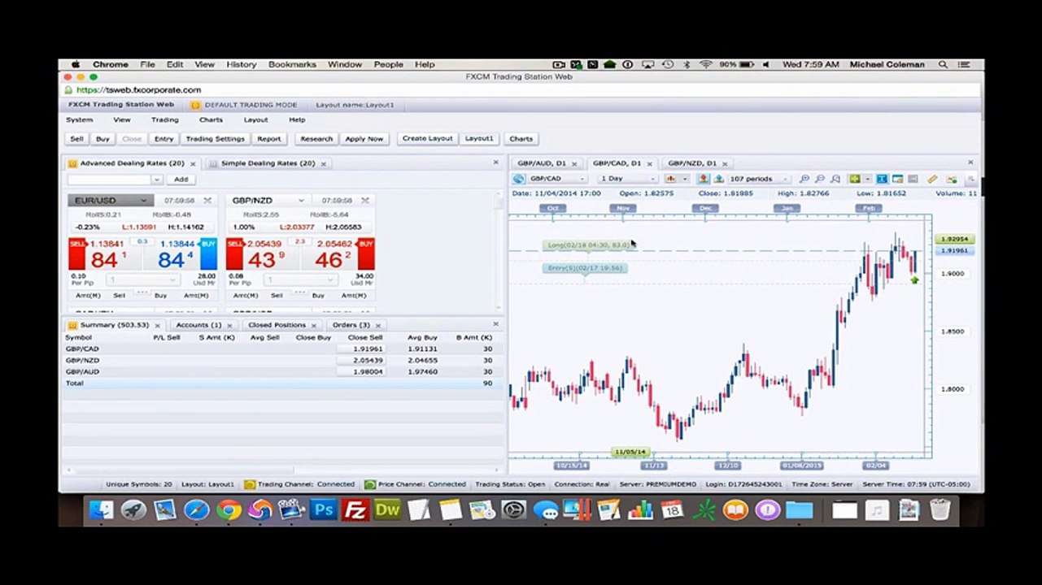Select the Simple Dealing Rates tab
The height and width of the screenshot is (585, 1042).
pos(268,163)
